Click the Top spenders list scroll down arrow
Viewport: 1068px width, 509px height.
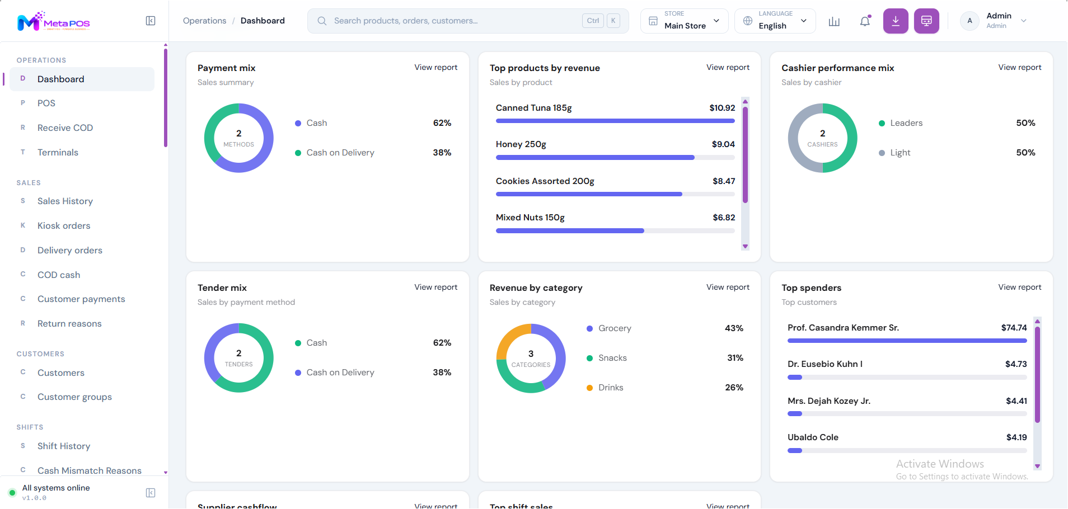[x=1037, y=466]
